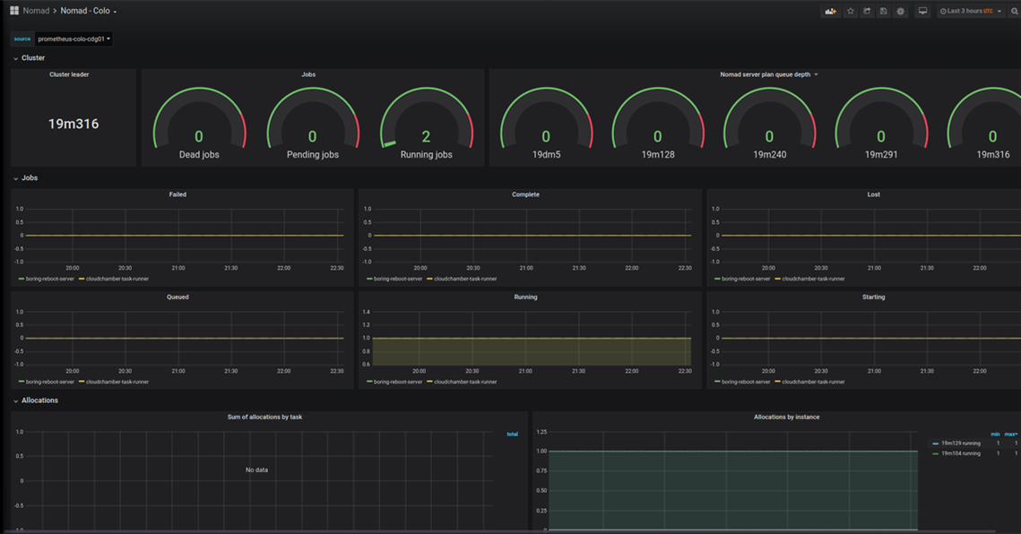Click the Add panel chart icon
This screenshot has height=534, width=1021.
click(830, 11)
